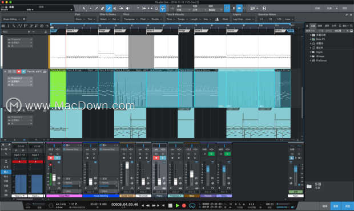Select the highlighted Paint tool in toolbar

(109, 9)
